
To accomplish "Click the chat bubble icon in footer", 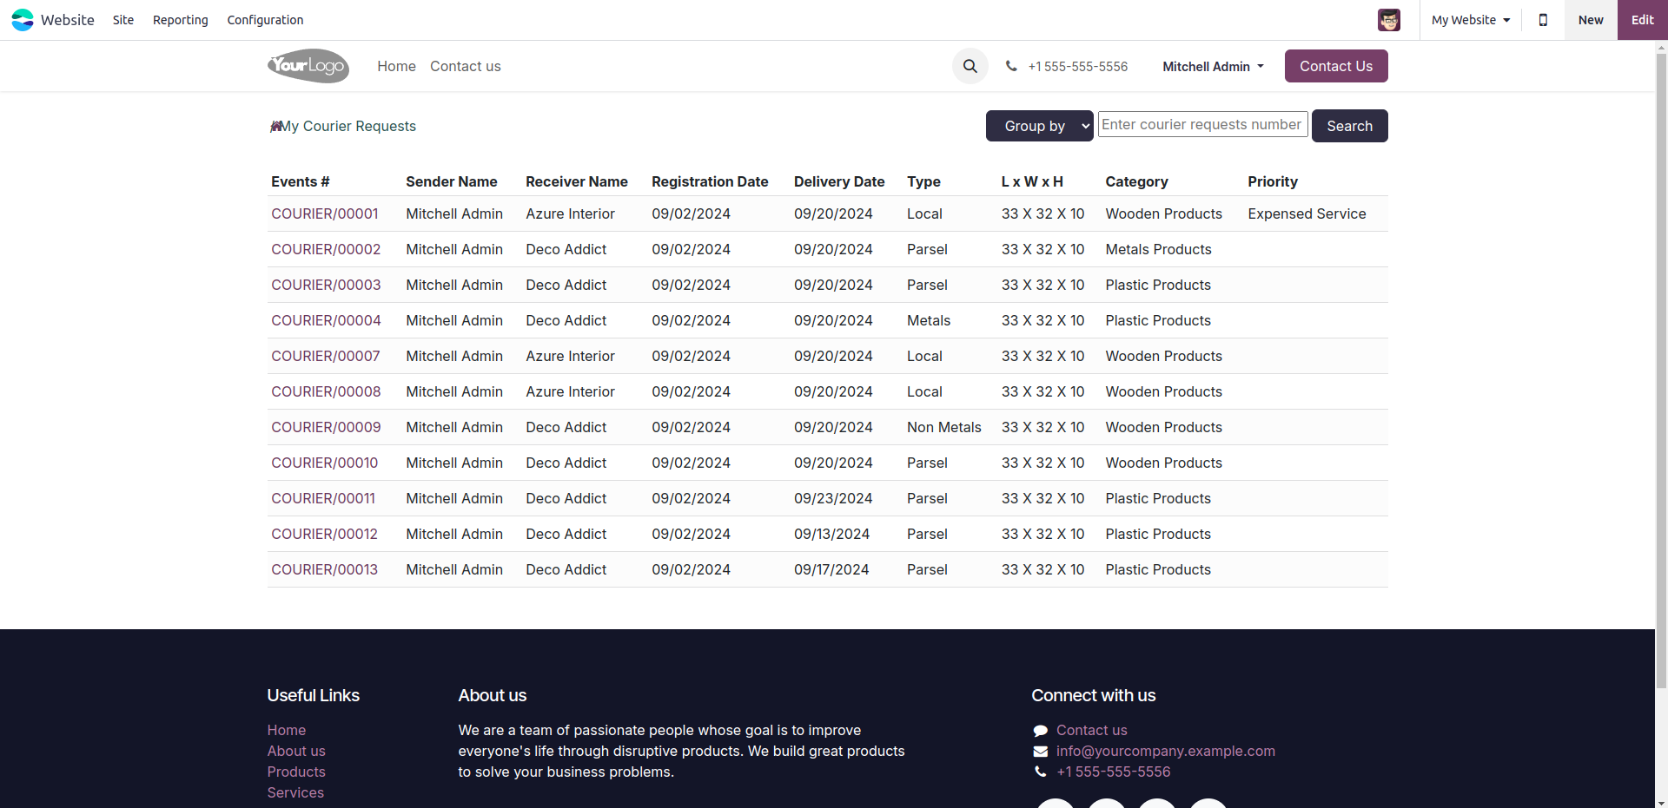I will click(x=1040, y=731).
